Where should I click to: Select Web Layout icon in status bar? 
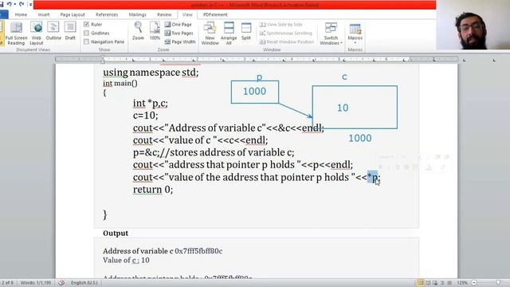coord(435,283)
